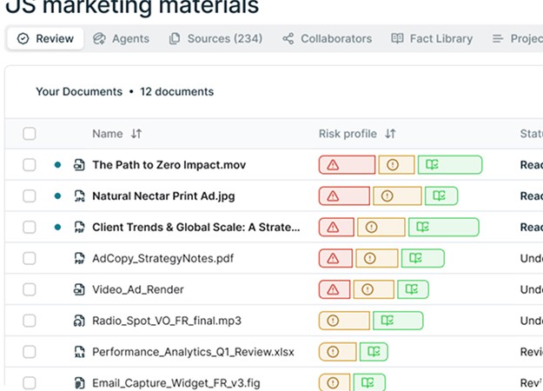Sort documents by Name column arrows
Viewport: 543px width, 391px height.
tap(136, 134)
